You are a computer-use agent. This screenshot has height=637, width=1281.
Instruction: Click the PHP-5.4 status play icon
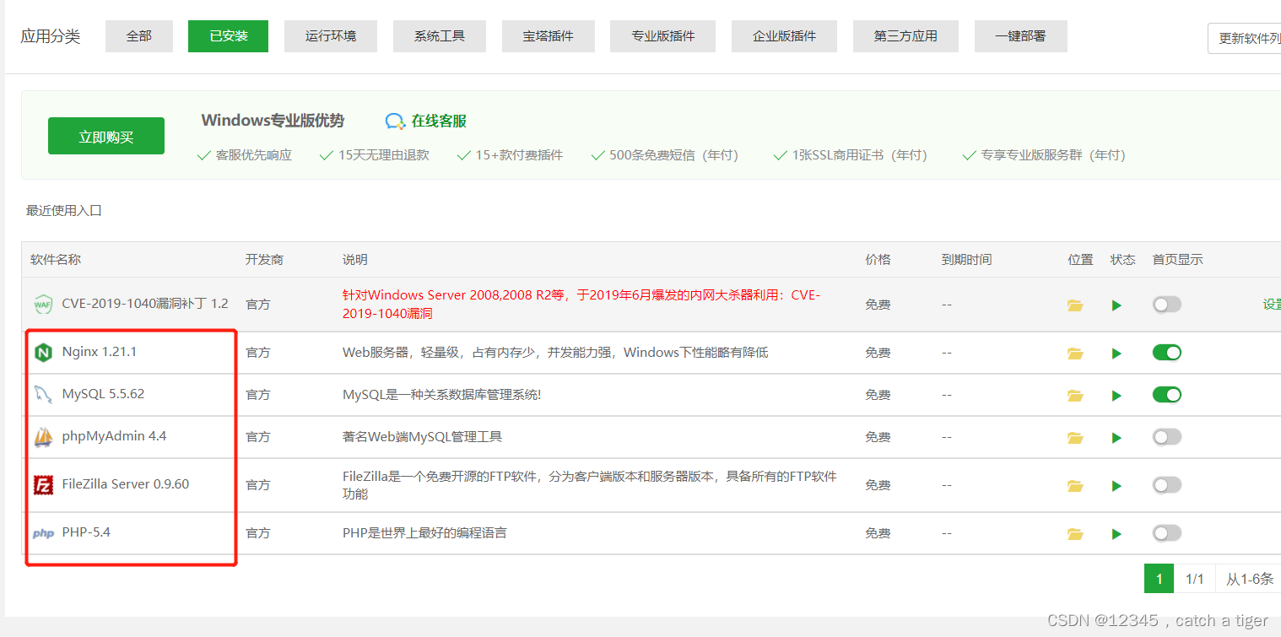pos(1117,534)
